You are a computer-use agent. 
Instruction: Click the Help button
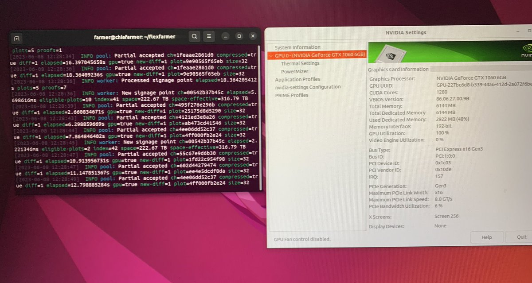(487, 237)
